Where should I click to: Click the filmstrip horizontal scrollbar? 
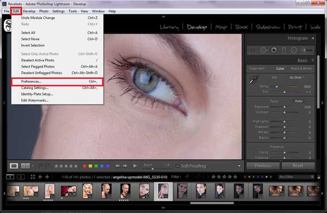click(212, 203)
